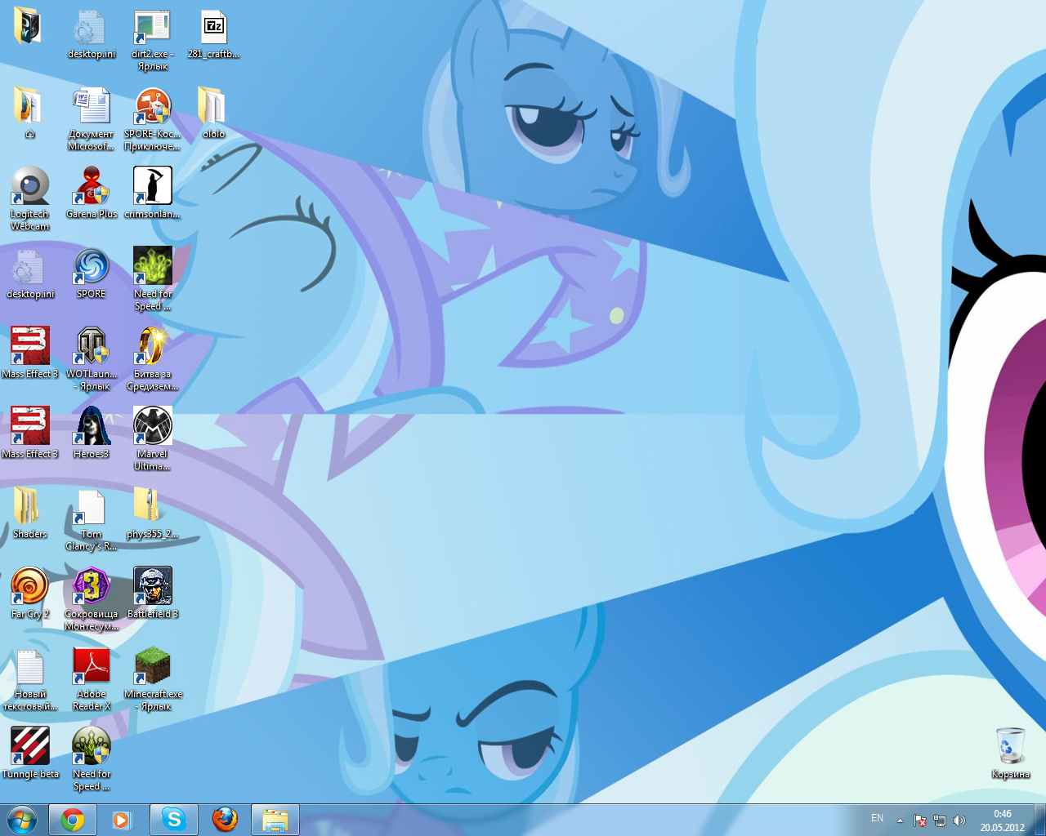The image size is (1046, 836).
Task: Open Skype from the taskbar
Action: coord(174,820)
